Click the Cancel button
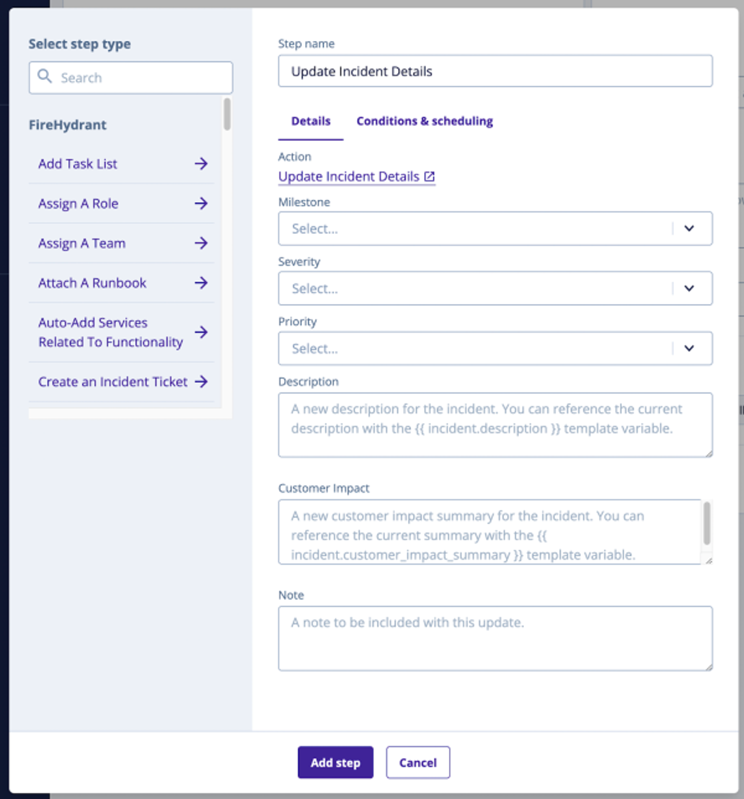Image resolution: width=744 pixels, height=799 pixels. [418, 762]
